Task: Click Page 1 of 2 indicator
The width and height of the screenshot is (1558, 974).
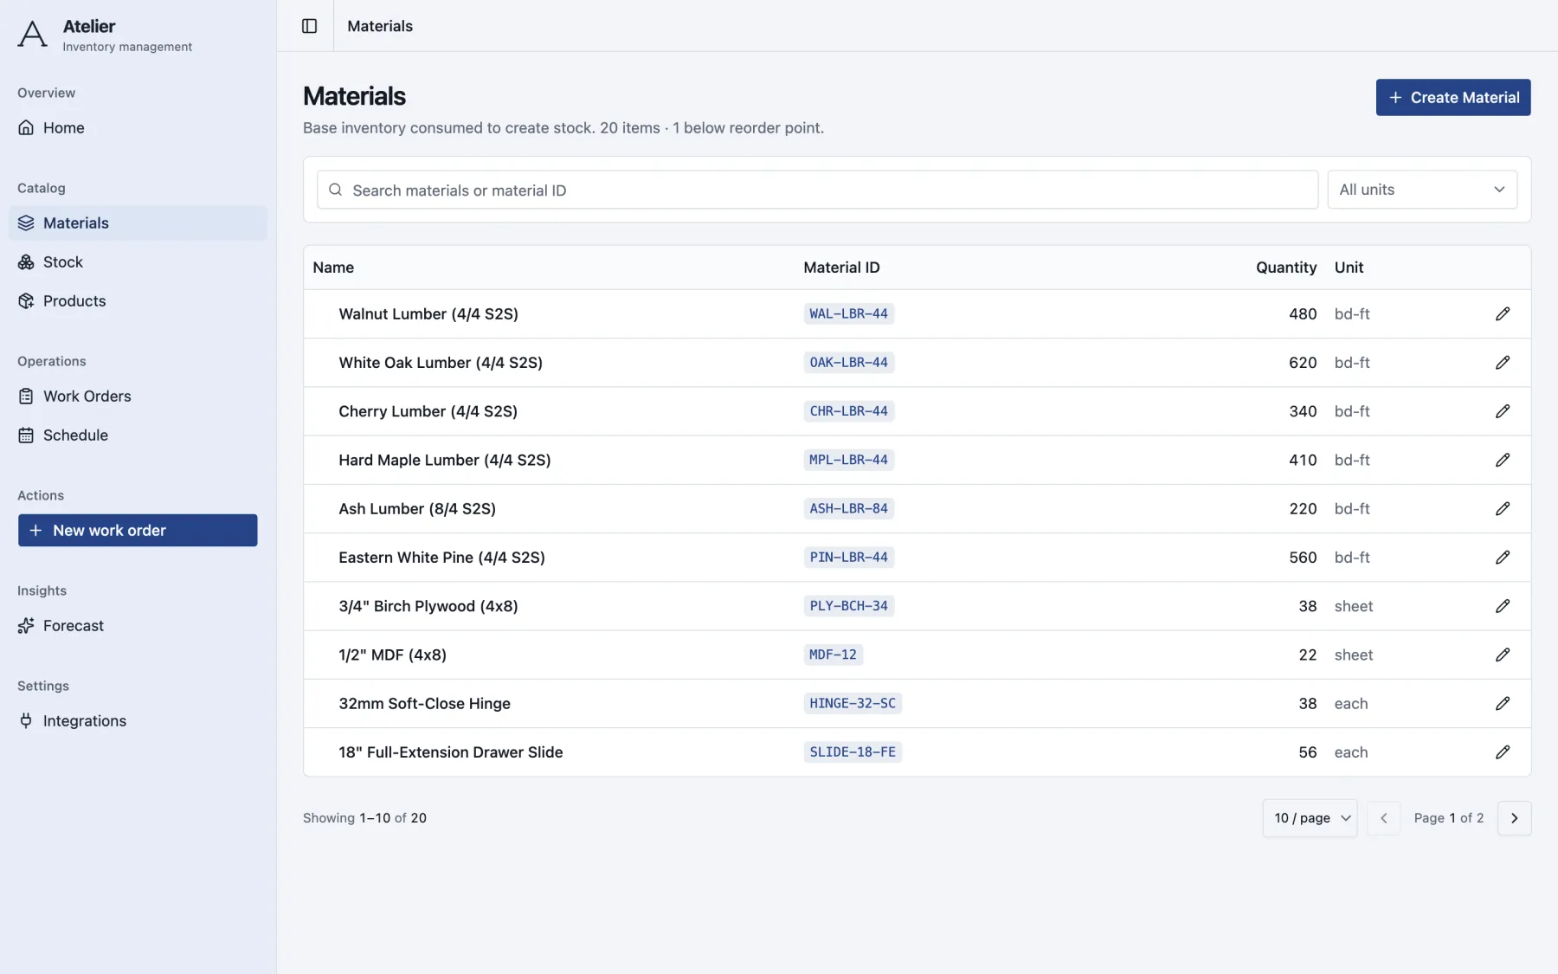Action: coord(1449,818)
